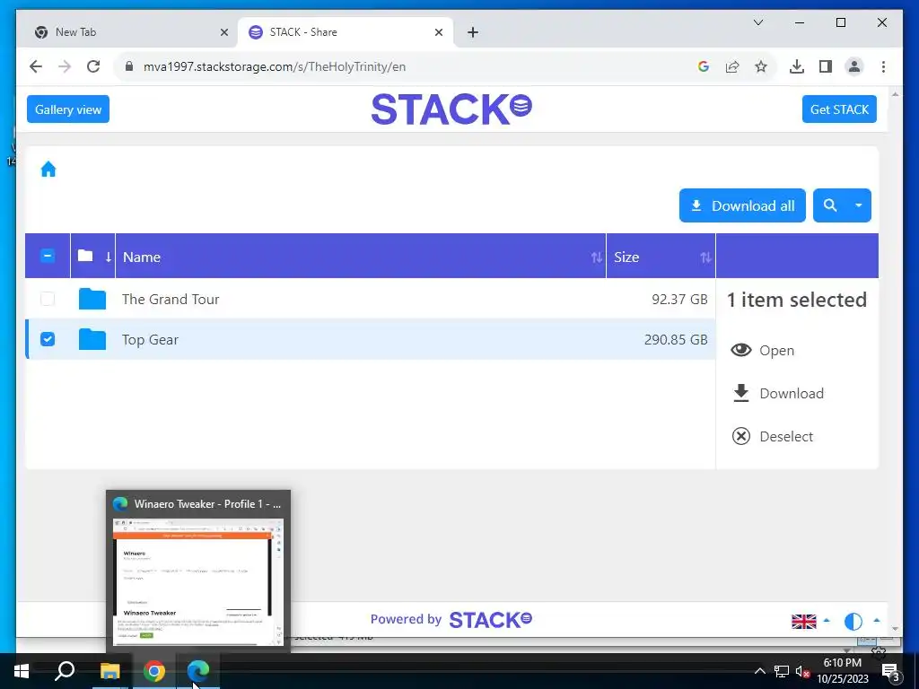Open the Windows Start menu

pos(22,671)
